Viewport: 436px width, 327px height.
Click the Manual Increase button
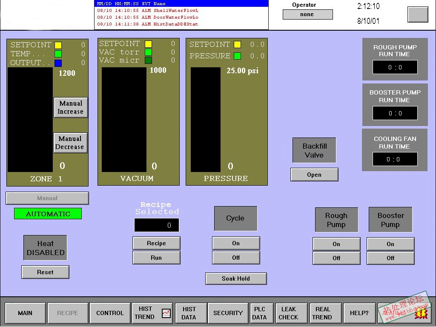71,107
